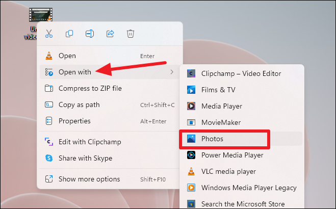This screenshot has height=209, width=336.
Task: Click the Clipchamp icon beside Edit with Clipchamp
Action: [49, 142]
